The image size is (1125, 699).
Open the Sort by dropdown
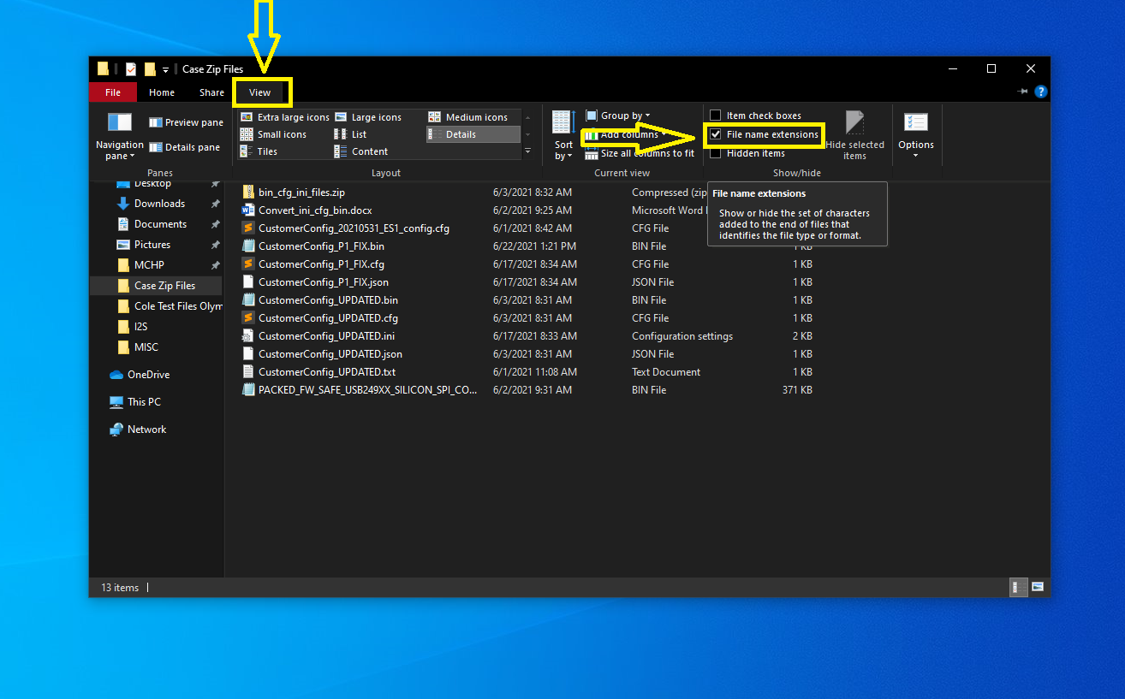pos(562,135)
